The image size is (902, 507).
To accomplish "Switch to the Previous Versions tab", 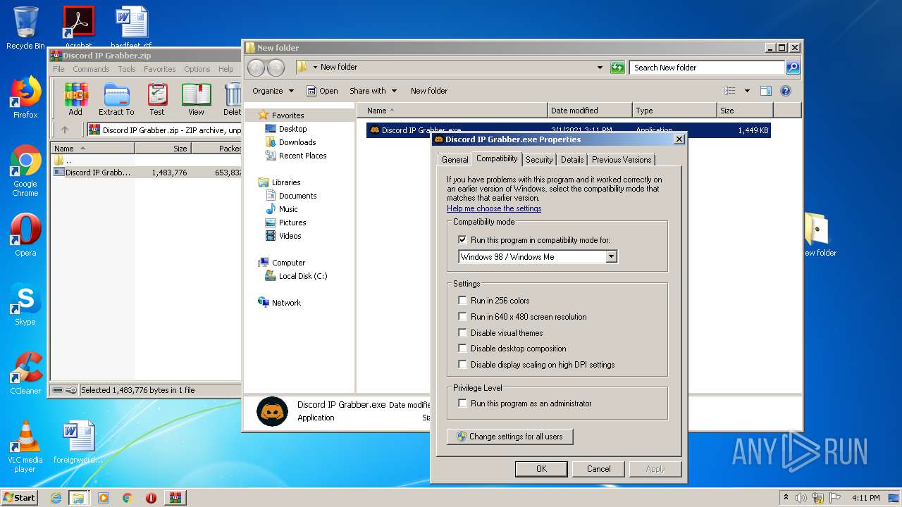I will (x=622, y=160).
